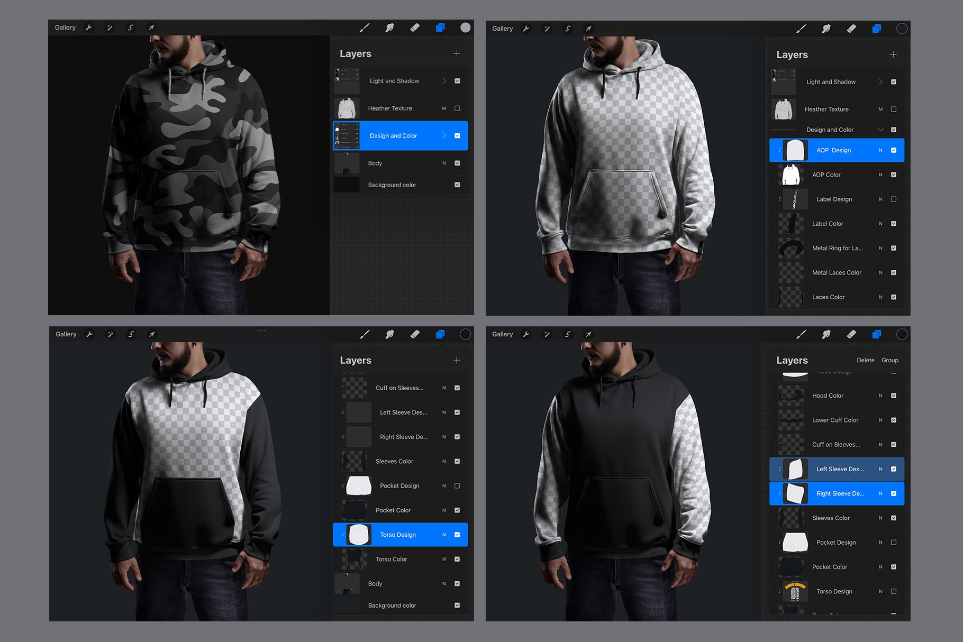Show Pocket Design layer in bottom-left window
Viewport: 963px width, 642px height.
[x=457, y=485]
